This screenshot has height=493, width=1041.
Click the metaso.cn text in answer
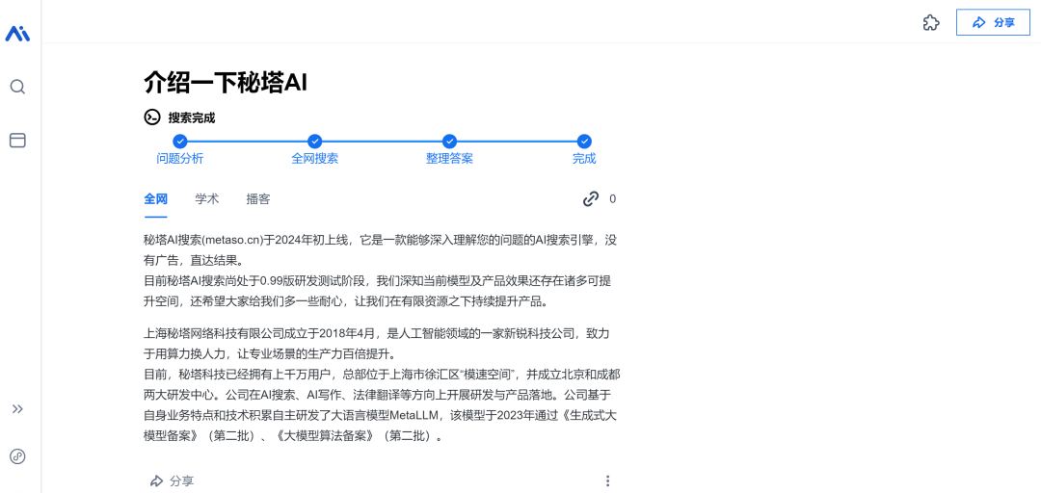(x=231, y=240)
